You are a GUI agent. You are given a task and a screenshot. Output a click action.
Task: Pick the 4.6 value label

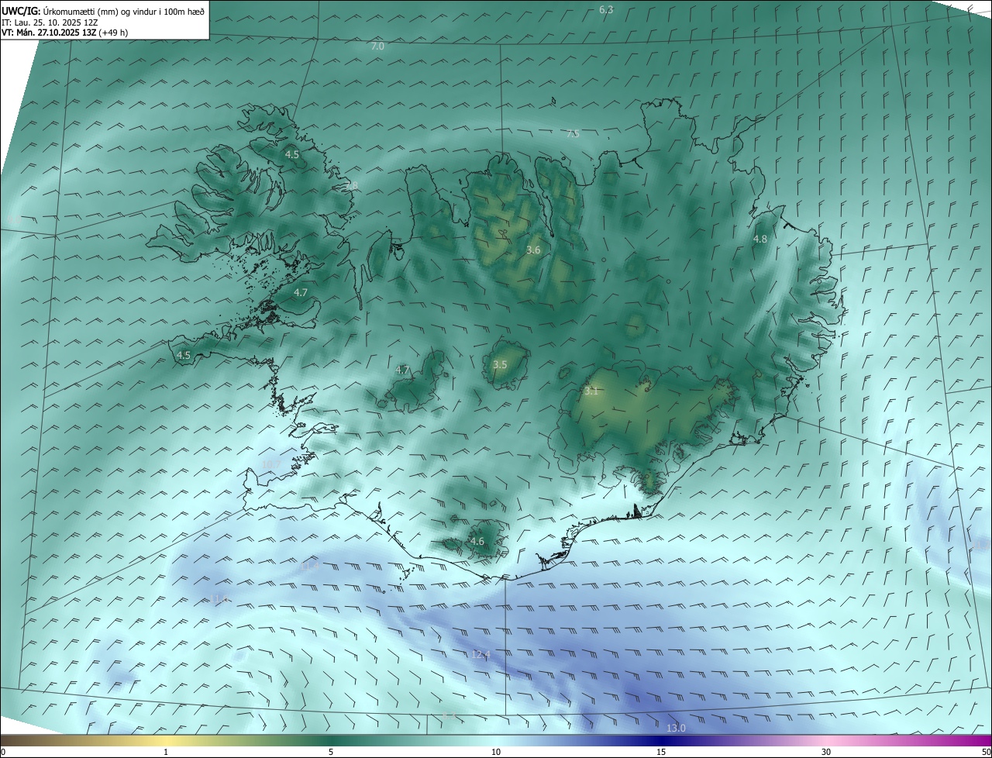(x=477, y=541)
